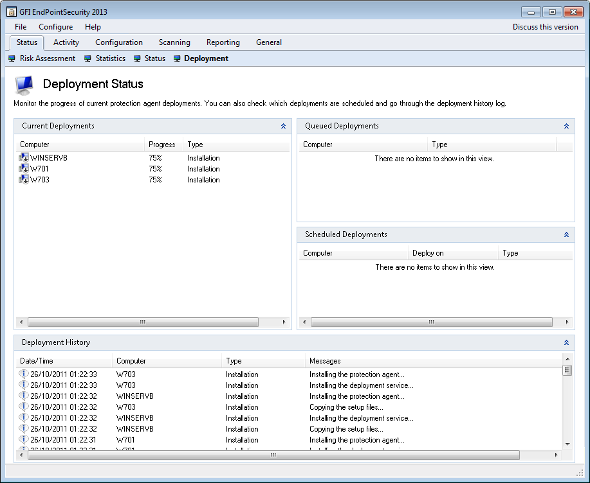Click the Current Deployments horizontal scrollbar right arrow

click(x=285, y=322)
